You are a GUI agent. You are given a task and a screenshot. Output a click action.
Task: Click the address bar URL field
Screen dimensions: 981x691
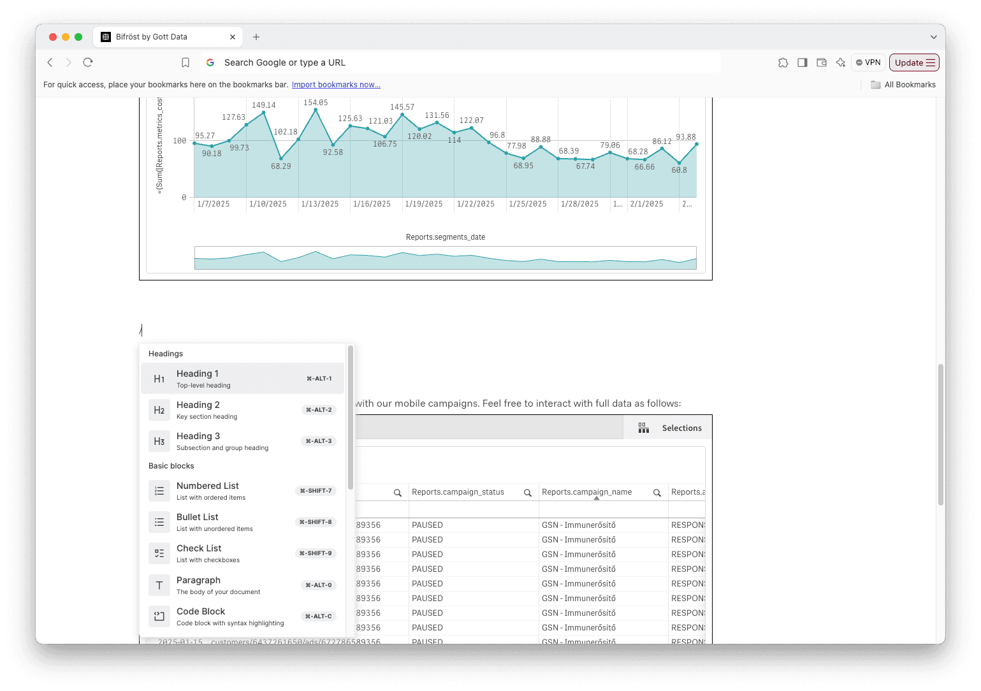465,62
